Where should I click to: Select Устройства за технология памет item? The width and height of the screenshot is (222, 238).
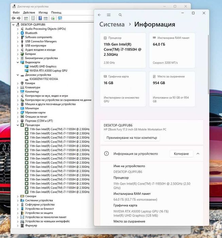(46, 217)
